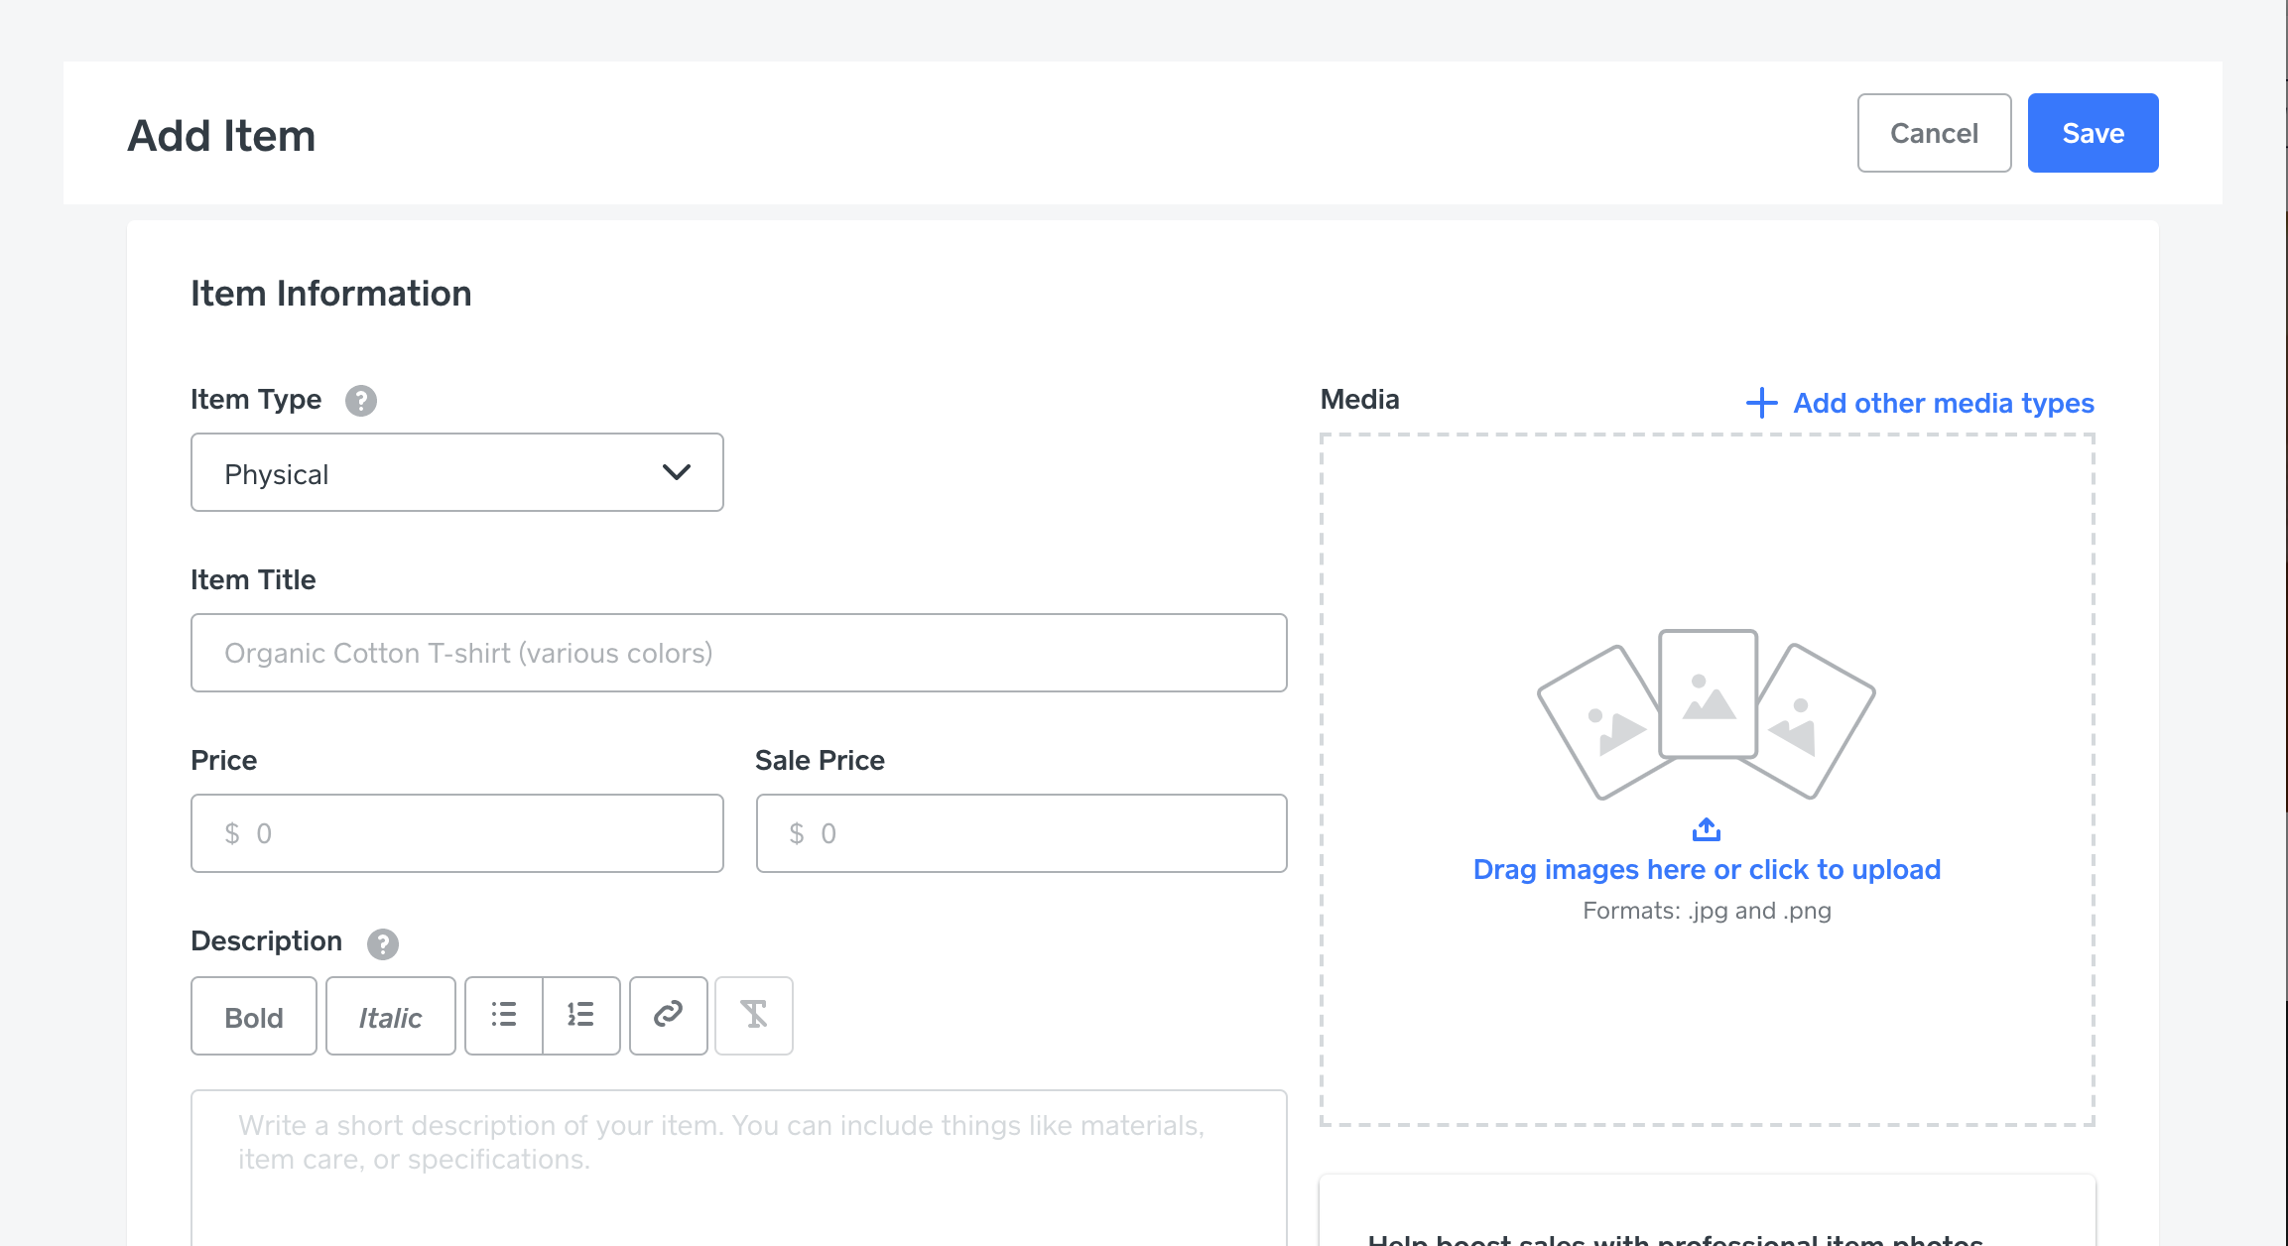Click the Sale Price input field

coord(1021,833)
